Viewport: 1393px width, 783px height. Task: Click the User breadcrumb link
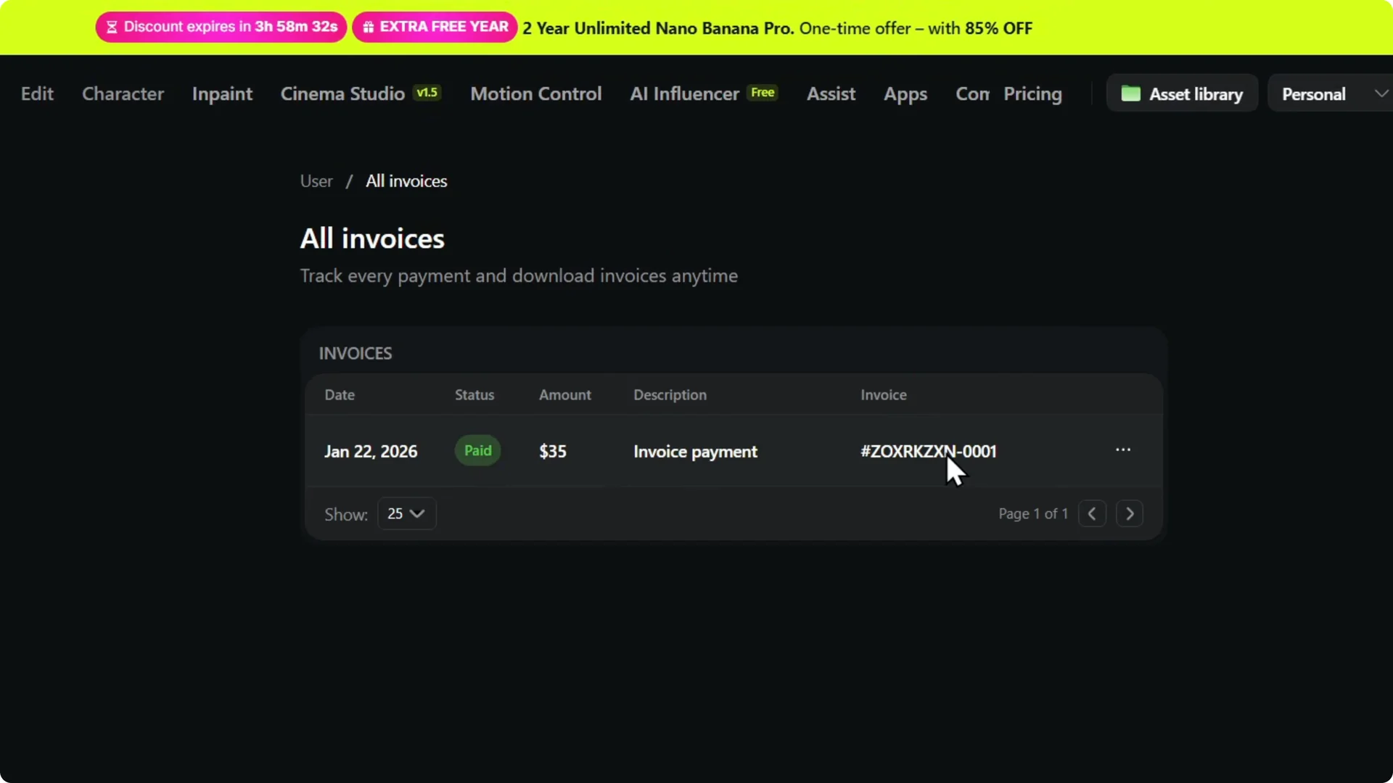pyautogui.click(x=316, y=181)
